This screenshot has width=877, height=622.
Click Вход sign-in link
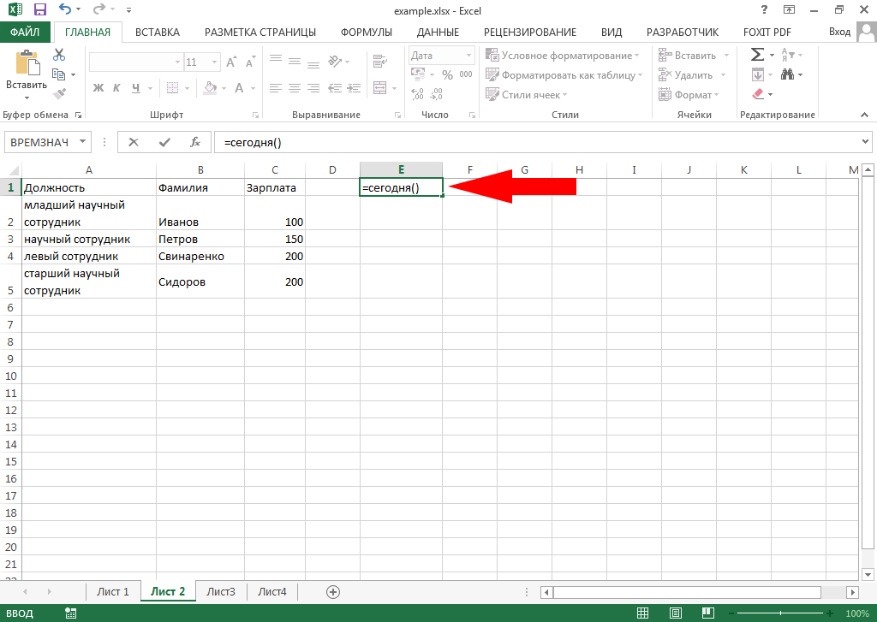click(x=839, y=32)
